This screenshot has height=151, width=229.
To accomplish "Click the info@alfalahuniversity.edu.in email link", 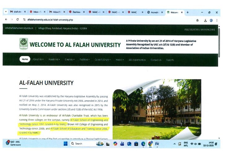I will [x=19, y=28].
